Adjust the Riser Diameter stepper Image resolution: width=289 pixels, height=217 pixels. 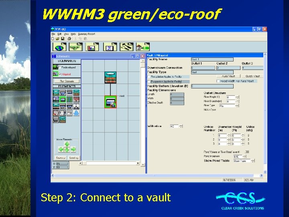tap(237, 102)
